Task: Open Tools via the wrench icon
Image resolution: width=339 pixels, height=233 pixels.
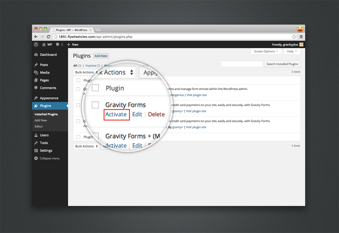Action: coord(36,143)
